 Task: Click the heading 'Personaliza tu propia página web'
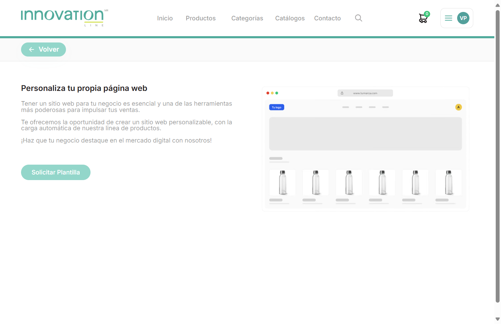click(x=84, y=88)
